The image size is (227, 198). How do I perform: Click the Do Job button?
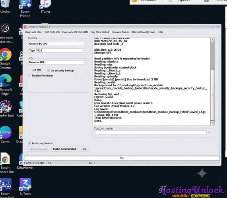pyautogui.click(x=37, y=70)
